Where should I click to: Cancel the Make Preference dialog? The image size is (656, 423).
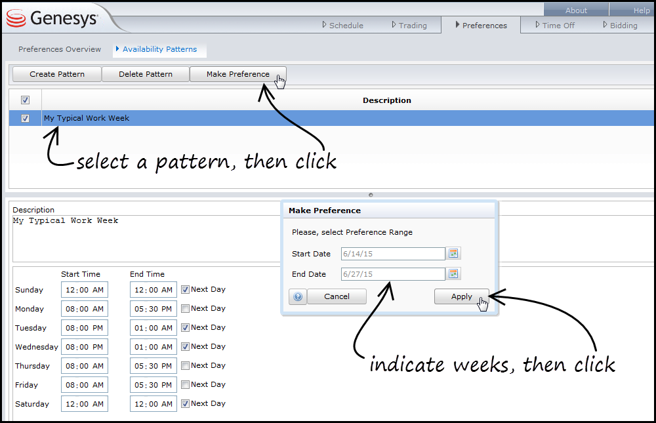click(337, 296)
